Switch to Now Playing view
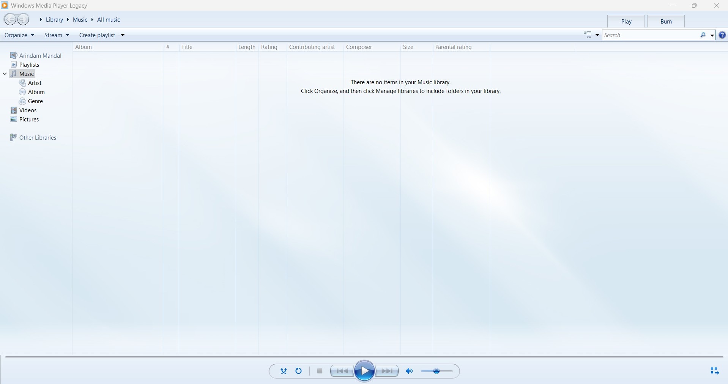The height and width of the screenshot is (384, 728). pyautogui.click(x=714, y=371)
